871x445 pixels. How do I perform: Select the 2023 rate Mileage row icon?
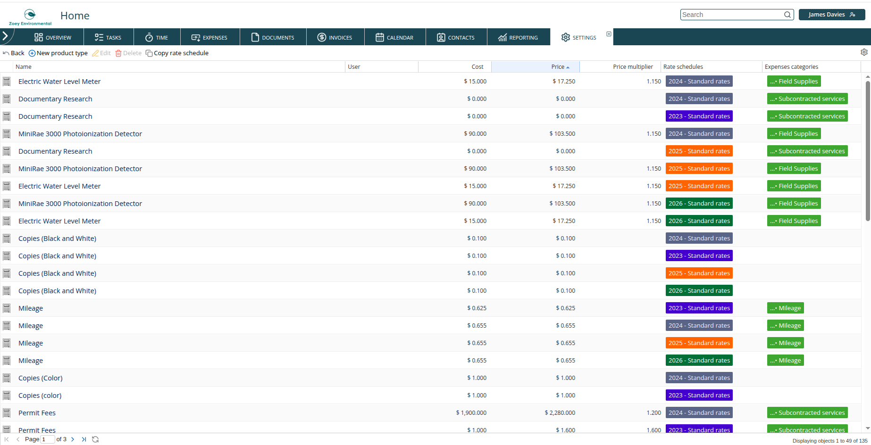pyautogui.click(x=7, y=308)
